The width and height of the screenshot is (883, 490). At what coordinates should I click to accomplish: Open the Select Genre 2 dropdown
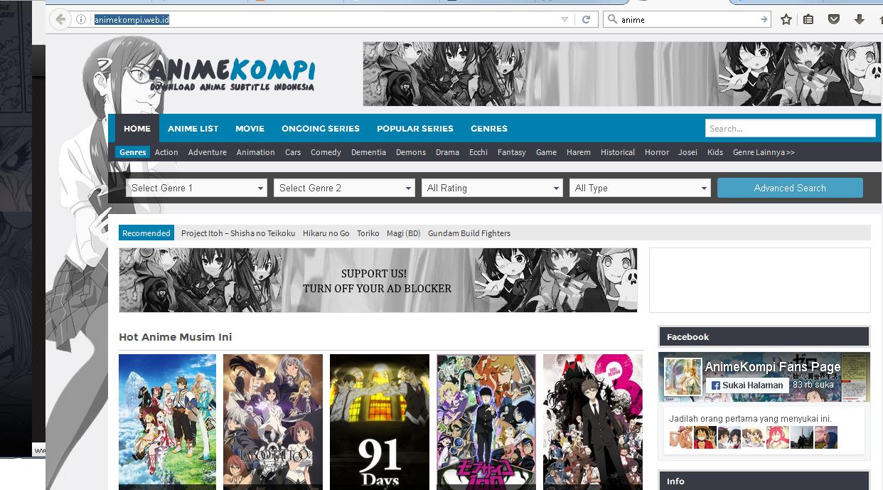[x=344, y=188]
